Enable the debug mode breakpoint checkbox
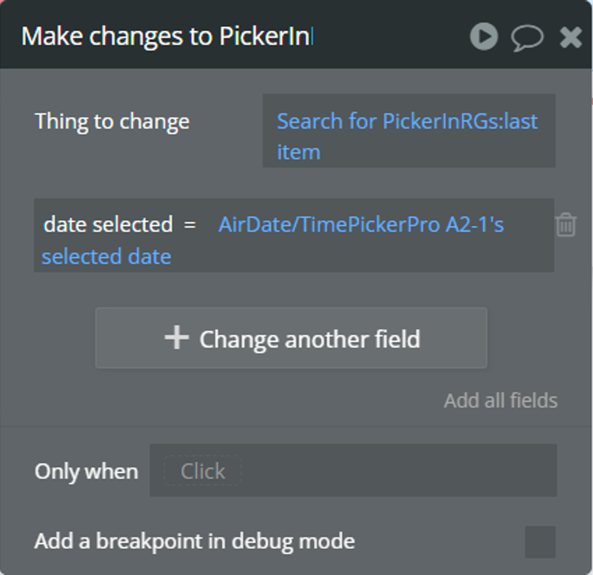The image size is (593, 575). tap(540, 542)
